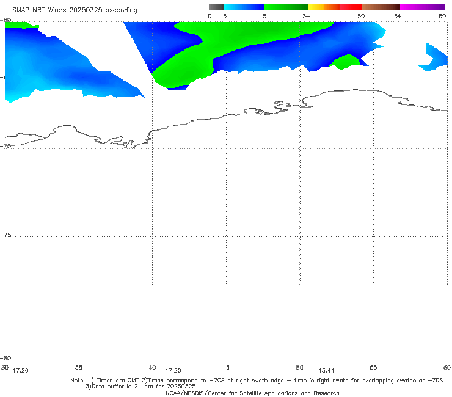Click the note line beginning 'Times are GMT'

pyautogui.click(x=257, y=381)
